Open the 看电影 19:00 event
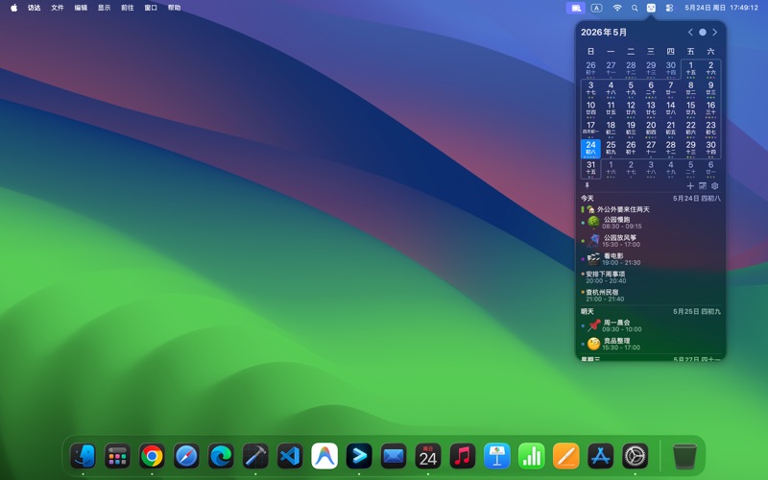Image resolution: width=768 pixels, height=480 pixels. (651, 259)
